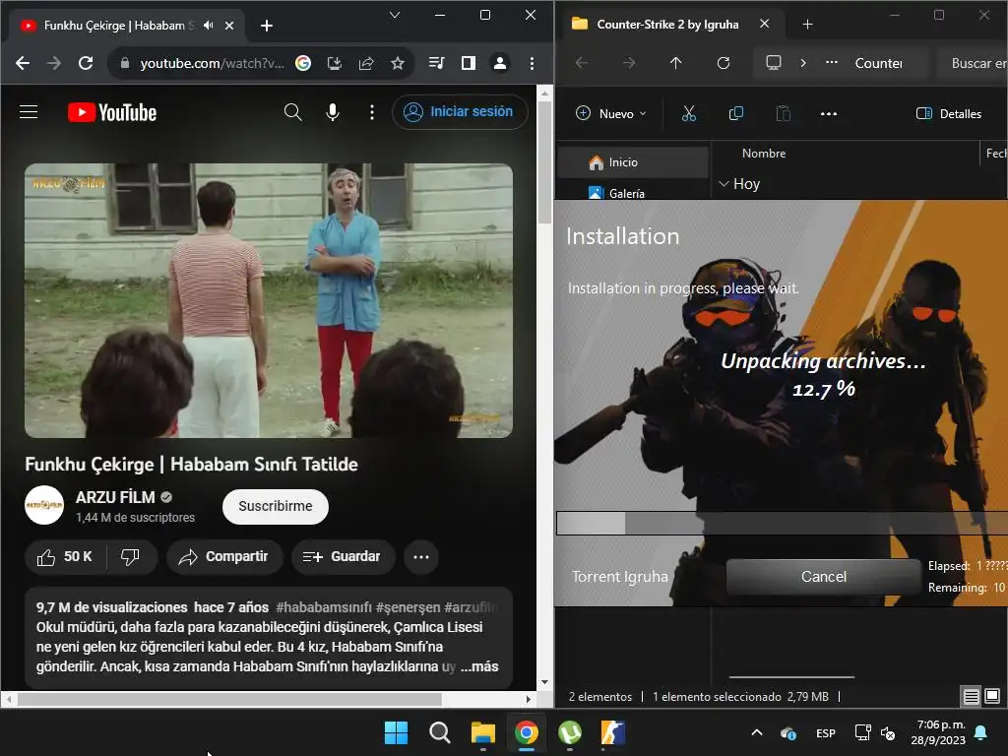Select Counter-Strike 2 by Igruha Explorer tab

click(x=667, y=25)
